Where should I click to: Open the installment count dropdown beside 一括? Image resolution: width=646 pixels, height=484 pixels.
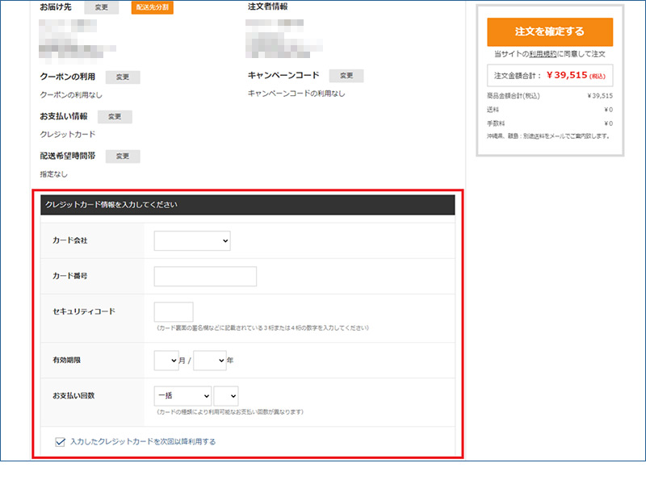(x=227, y=396)
